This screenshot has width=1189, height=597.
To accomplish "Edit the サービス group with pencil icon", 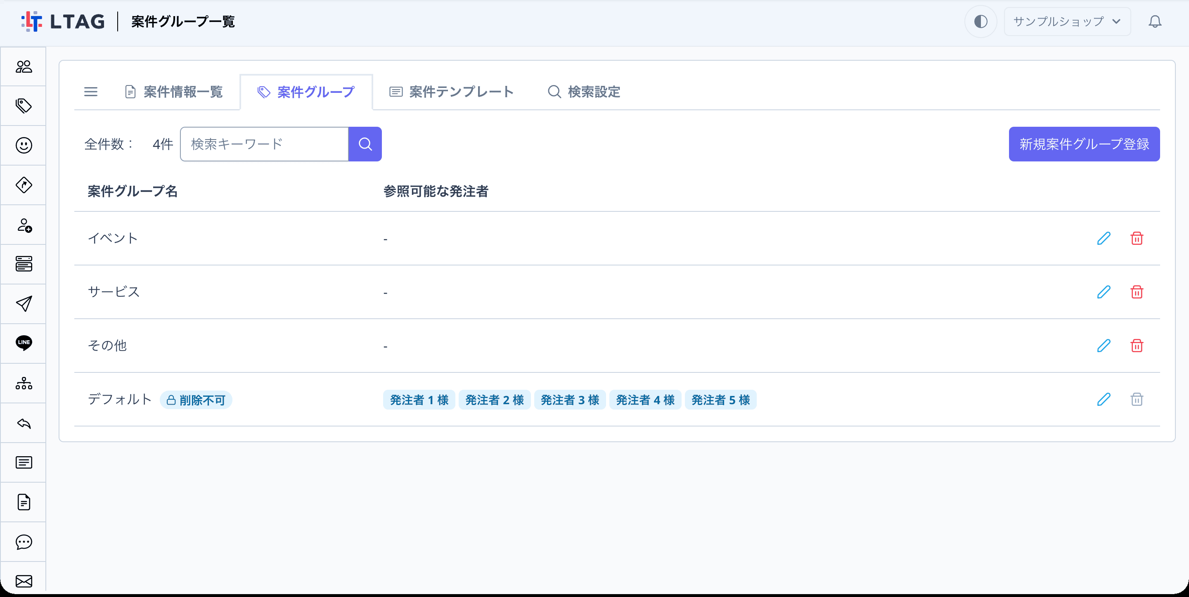I will pyautogui.click(x=1103, y=292).
